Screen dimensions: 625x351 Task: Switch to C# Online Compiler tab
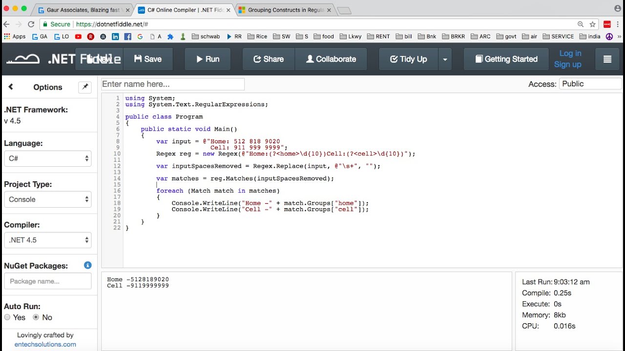click(x=183, y=10)
